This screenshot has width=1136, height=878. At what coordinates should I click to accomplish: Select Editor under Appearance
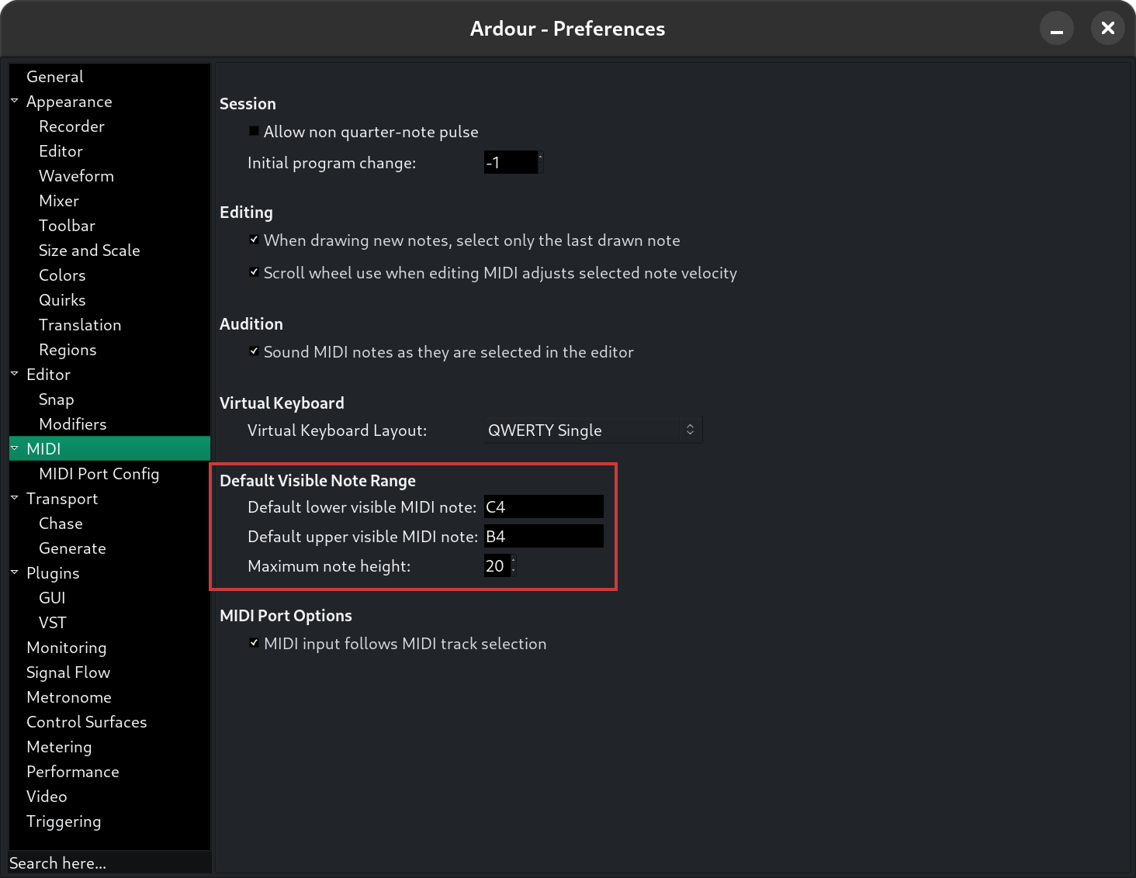click(x=61, y=150)
